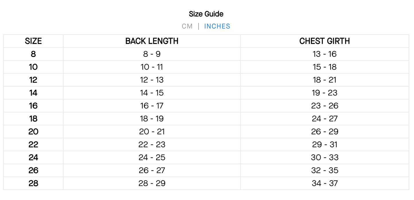Screen dimensions: 414x200
Task: Click the CHEST GIRTH column header
Action: (325, 41)
